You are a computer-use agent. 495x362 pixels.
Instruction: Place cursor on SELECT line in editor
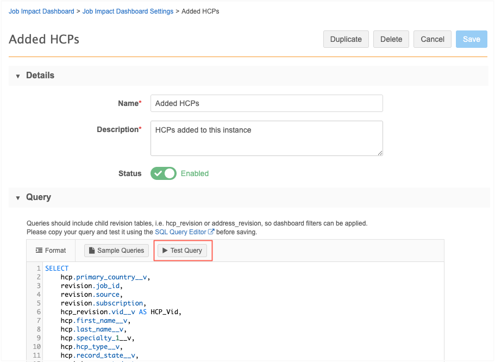click(57, 268)
